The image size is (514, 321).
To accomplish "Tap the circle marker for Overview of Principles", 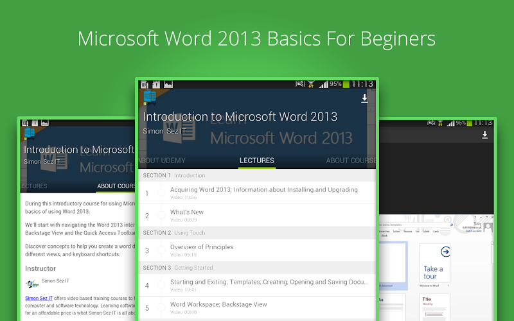I will coord(161,250).
